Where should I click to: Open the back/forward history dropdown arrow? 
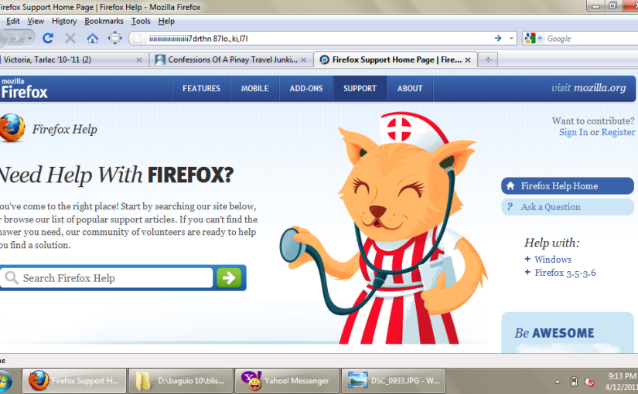coord(29,39)
